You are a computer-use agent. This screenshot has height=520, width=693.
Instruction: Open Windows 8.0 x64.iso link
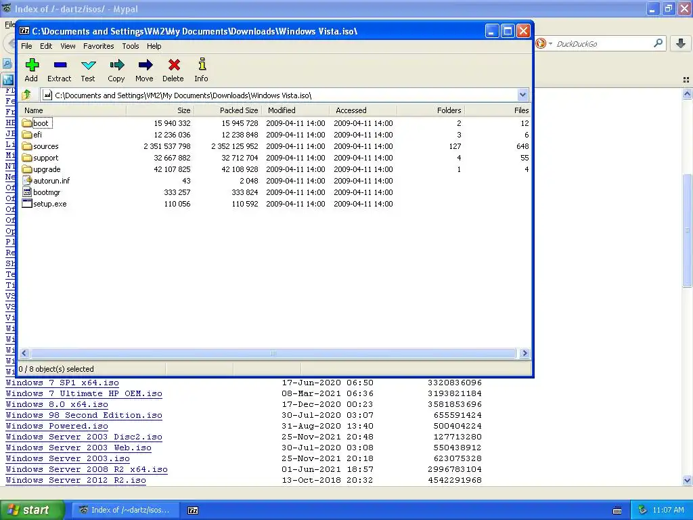[x=57, y=405]
